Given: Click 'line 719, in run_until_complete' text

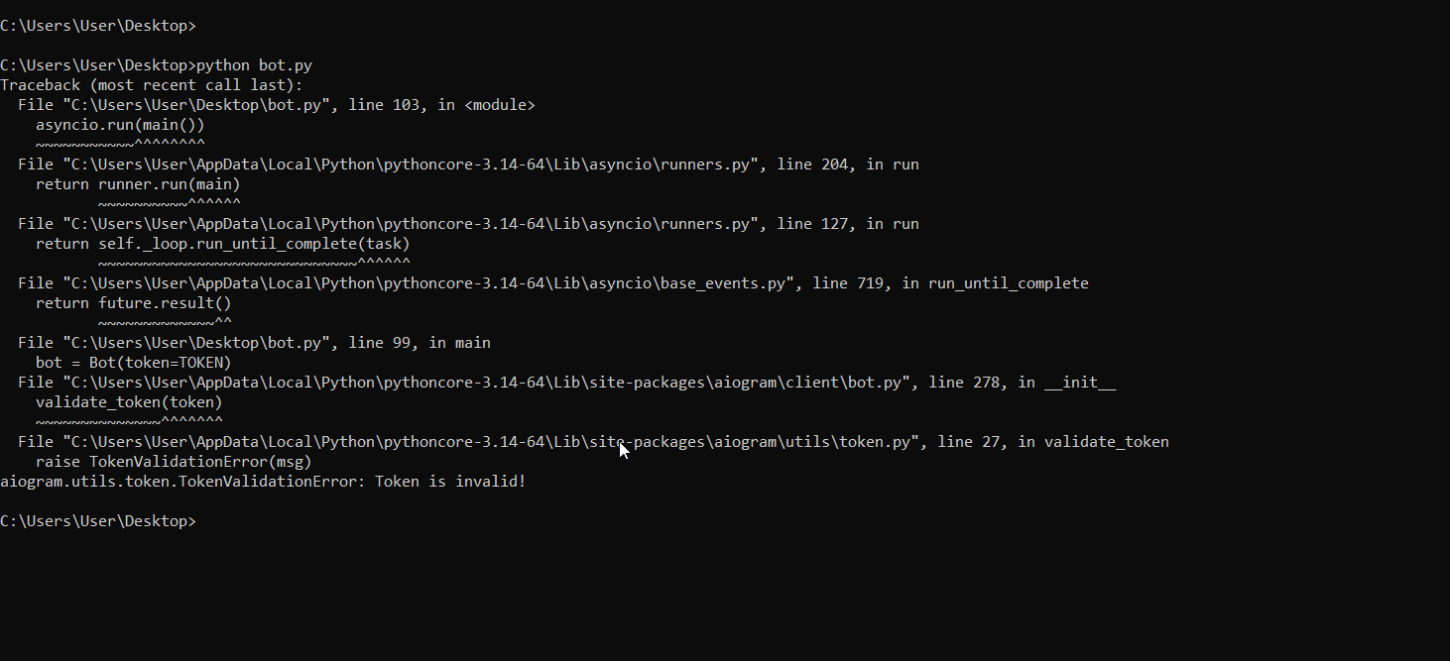Looking at the screenshot, I should tap(949, 283).
